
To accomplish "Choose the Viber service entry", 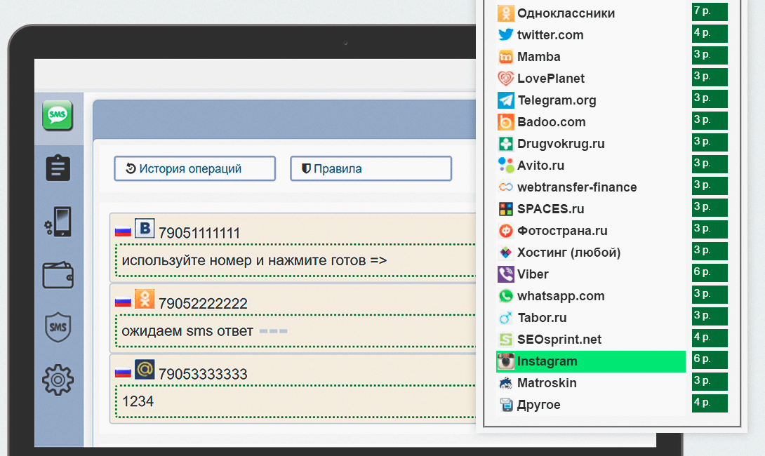I will point(591,274).
